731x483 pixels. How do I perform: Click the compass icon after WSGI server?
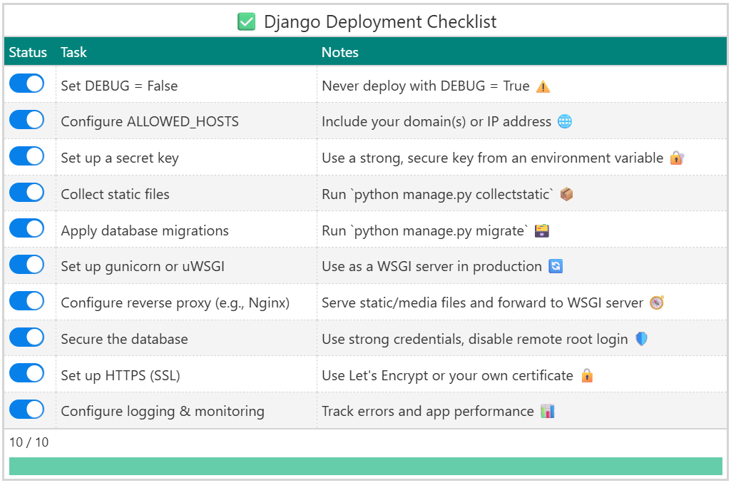click(x=657, y=302)
